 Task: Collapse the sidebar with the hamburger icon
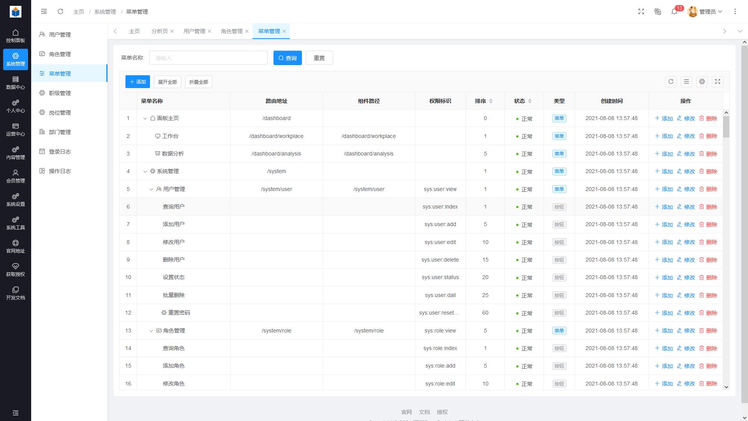pyautogui.click(x=44, y=12)
